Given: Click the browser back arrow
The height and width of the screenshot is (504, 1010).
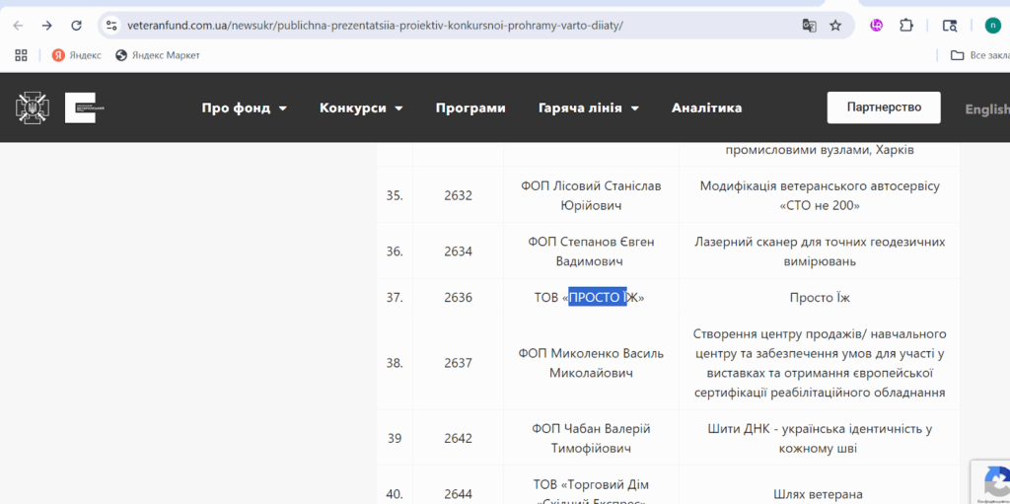Looking at the screenshot, I should point(18,26).
